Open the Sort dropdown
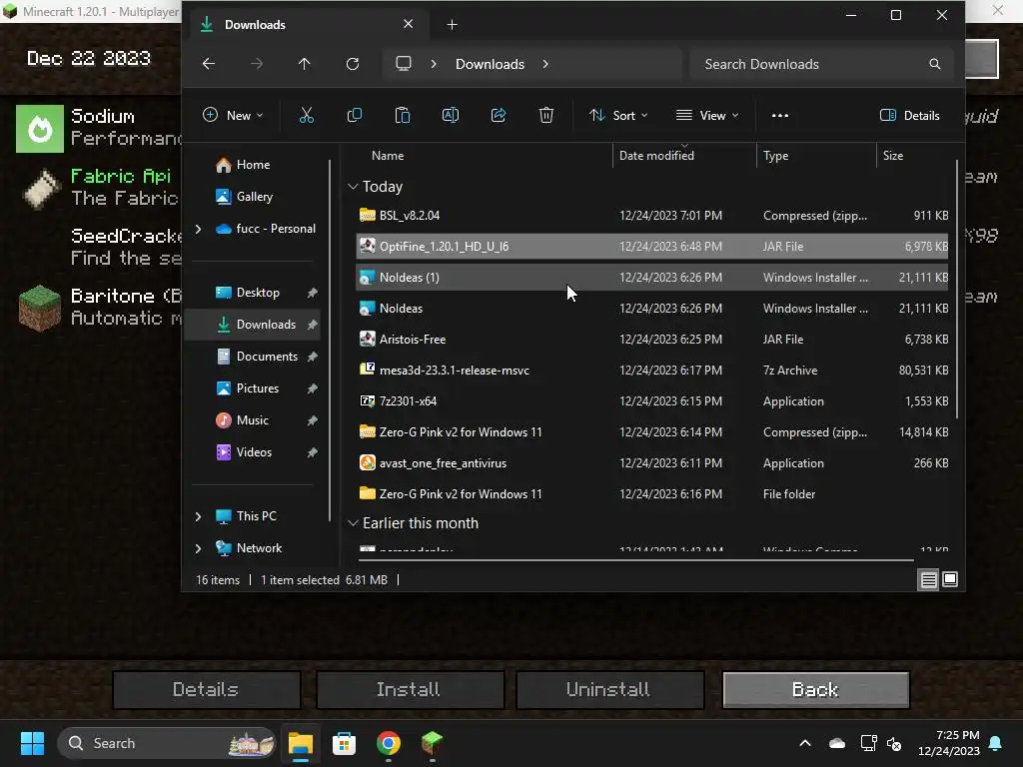The height and width of the screenshot is (767, 1023). 618,116
